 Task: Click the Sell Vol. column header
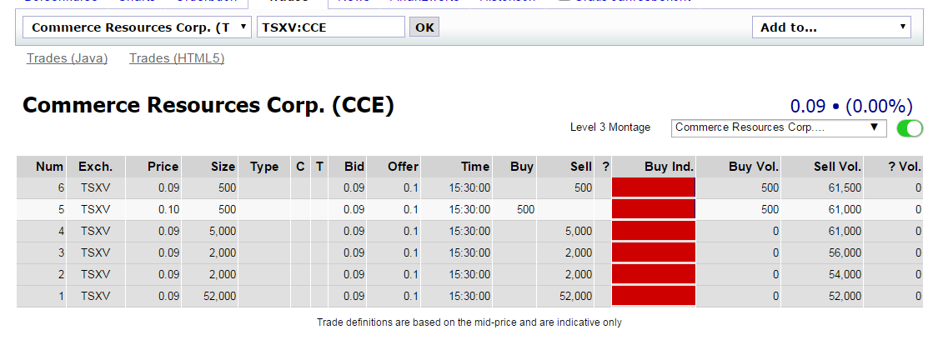(x=837, y=167)
